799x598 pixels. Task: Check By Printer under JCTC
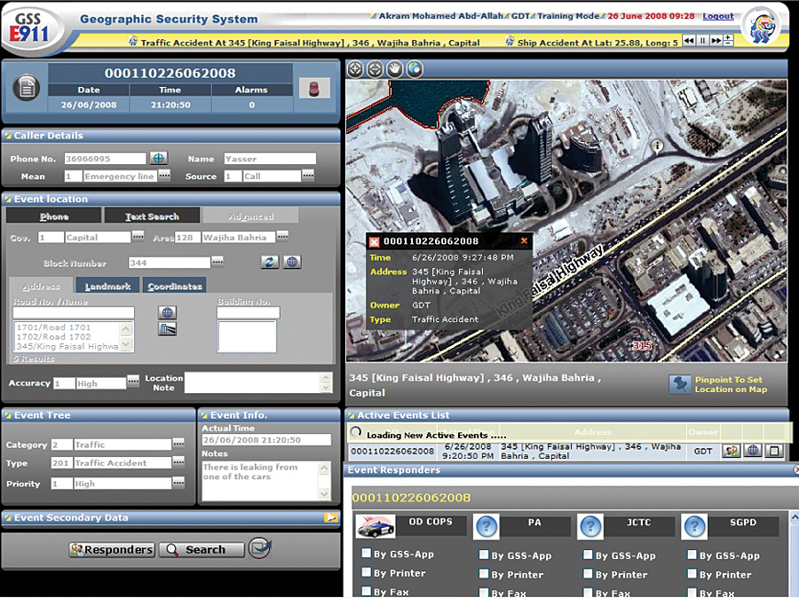588,573
